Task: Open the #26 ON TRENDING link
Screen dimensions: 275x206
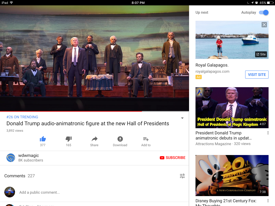Action: tap(22, 117)
